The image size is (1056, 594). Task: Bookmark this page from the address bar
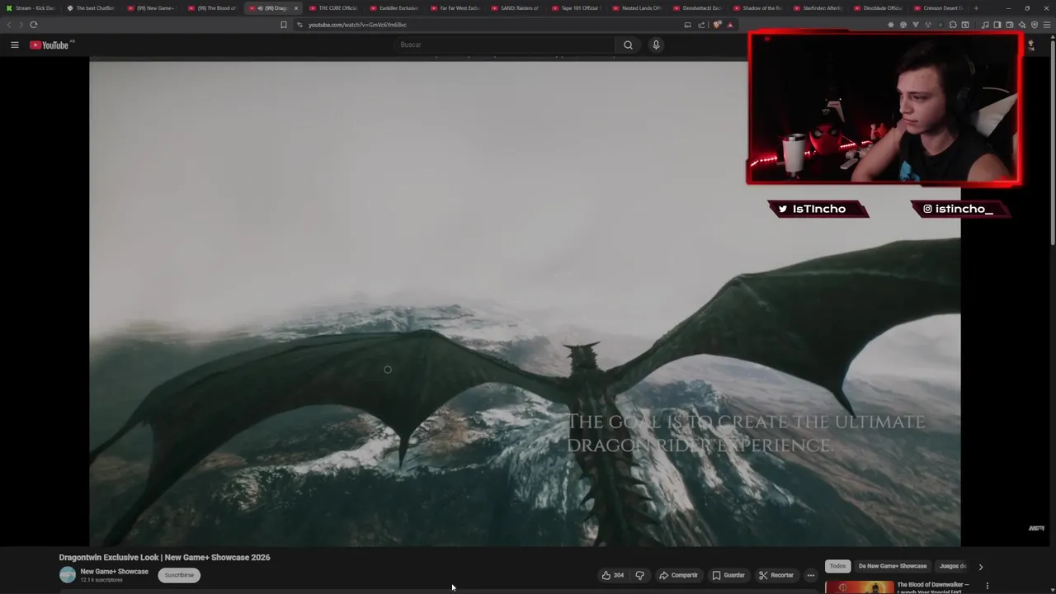tap(284, 25)
